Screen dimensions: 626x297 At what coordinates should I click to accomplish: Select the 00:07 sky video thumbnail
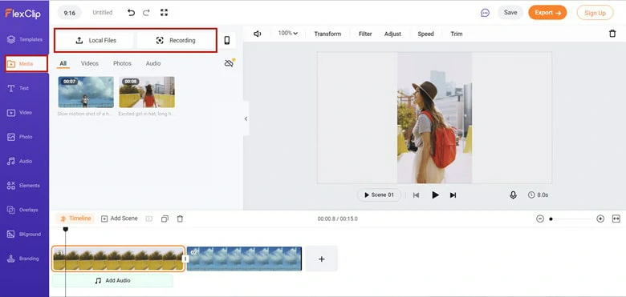(86, 92)
